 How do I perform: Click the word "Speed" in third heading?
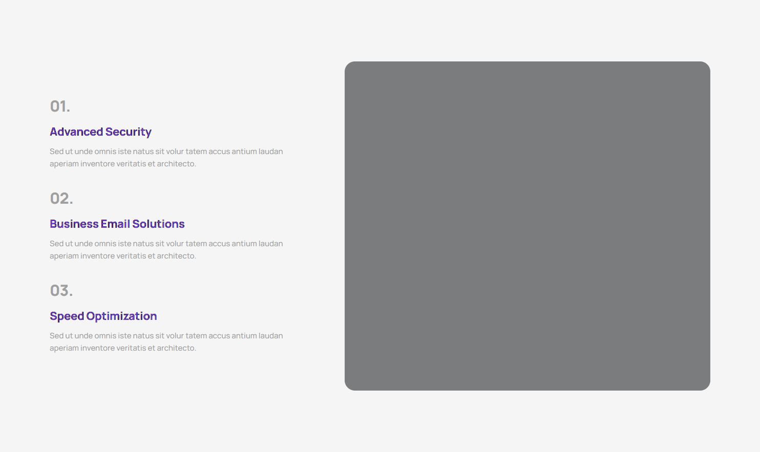(x=67, y=316)
